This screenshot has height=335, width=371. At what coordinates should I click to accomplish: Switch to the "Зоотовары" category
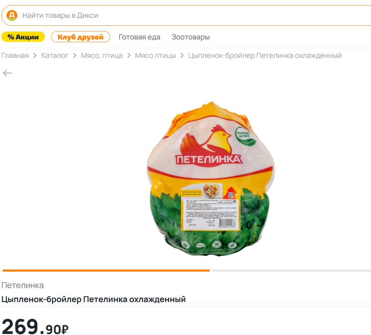[191, 37]
